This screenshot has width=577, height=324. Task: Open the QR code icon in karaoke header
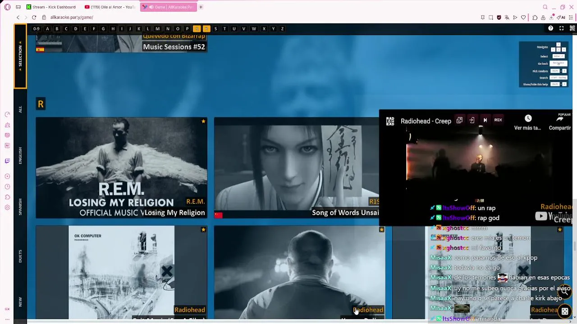pos(572,28)
